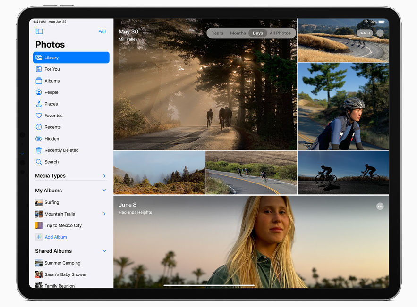This screenshot has height=307, width=417.
Task: Open Summer Camping shared album thumbnail icon
Action: pyautogui.click(x=39, y=263)
